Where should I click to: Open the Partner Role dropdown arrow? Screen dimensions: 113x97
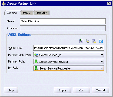[x=102, y=61]
